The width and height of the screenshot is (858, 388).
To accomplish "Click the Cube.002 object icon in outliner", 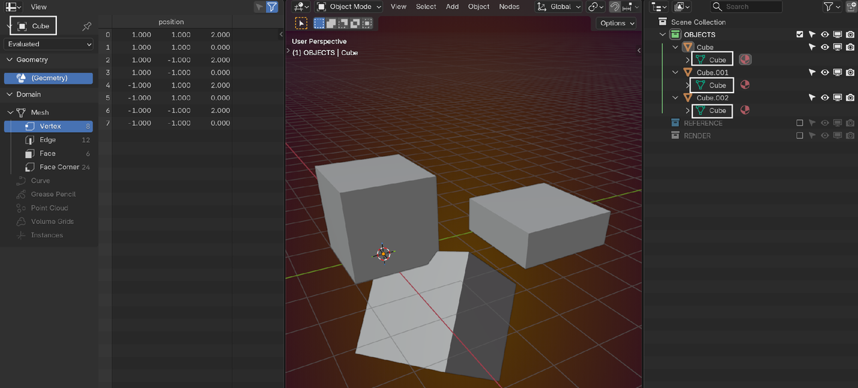I will tap(688, 98).
